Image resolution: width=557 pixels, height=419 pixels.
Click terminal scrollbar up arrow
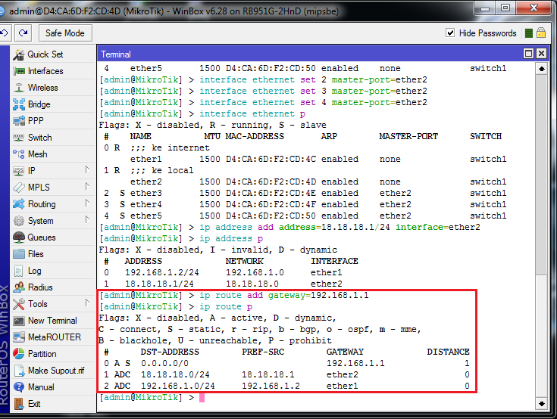[x=541, y=69]
